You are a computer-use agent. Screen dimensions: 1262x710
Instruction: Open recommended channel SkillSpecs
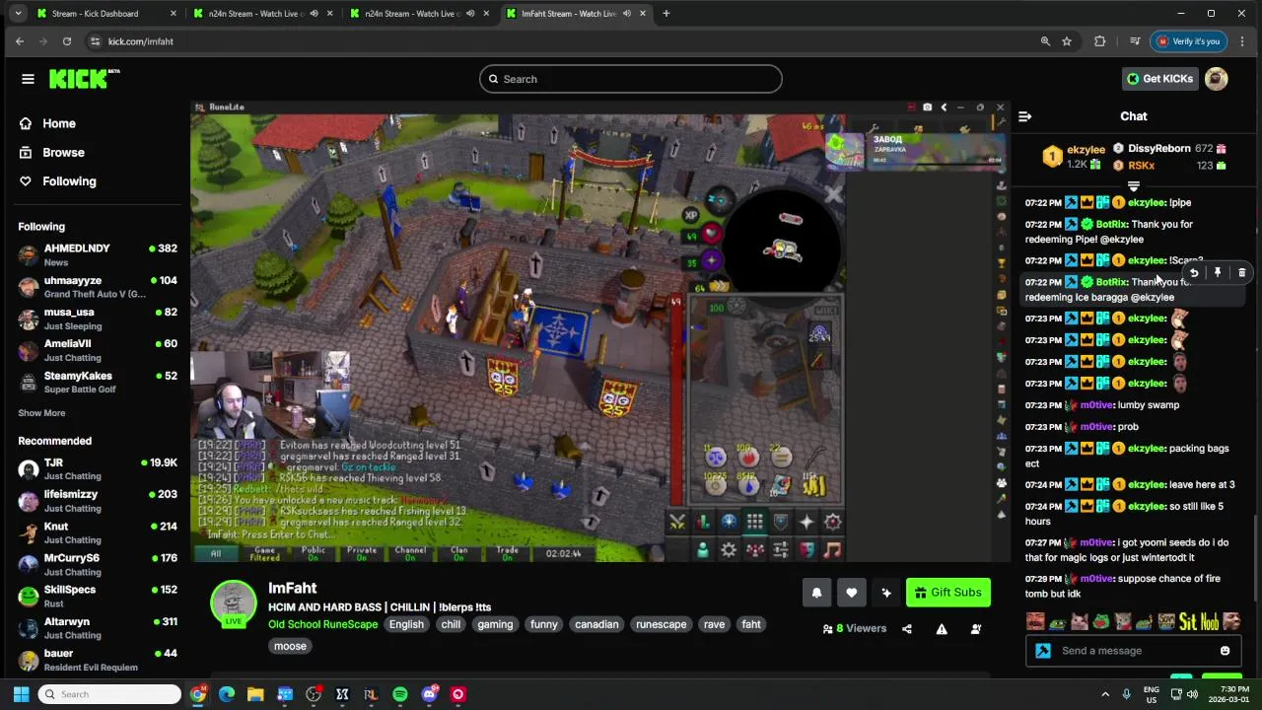[x=98, y=596]
